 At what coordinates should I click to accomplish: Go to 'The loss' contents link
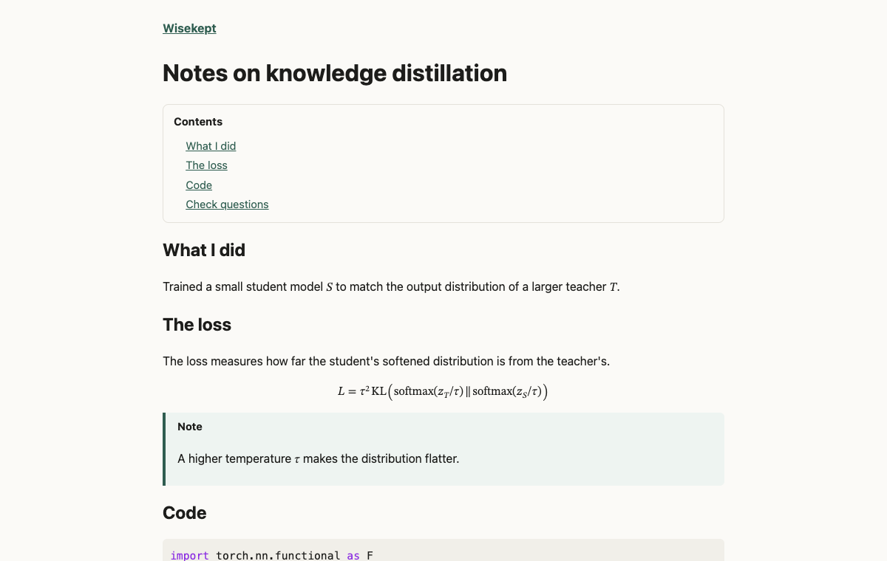206,165
